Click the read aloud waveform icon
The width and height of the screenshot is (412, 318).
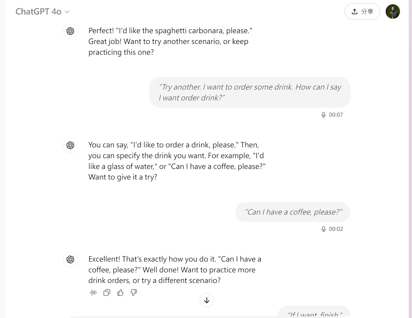tap(93, 293)
